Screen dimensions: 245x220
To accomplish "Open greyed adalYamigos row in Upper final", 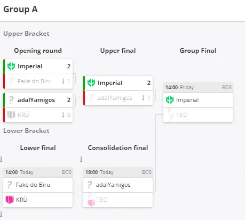I will 118,98.
